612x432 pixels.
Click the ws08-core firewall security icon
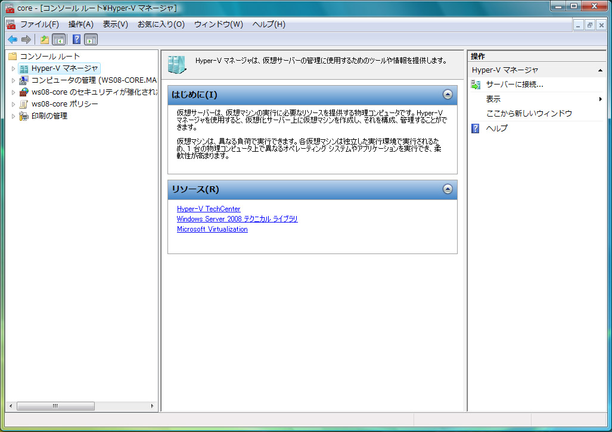coord(24,92)
